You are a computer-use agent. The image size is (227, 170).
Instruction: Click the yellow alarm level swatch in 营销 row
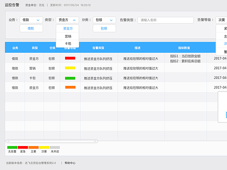(70, 68)
